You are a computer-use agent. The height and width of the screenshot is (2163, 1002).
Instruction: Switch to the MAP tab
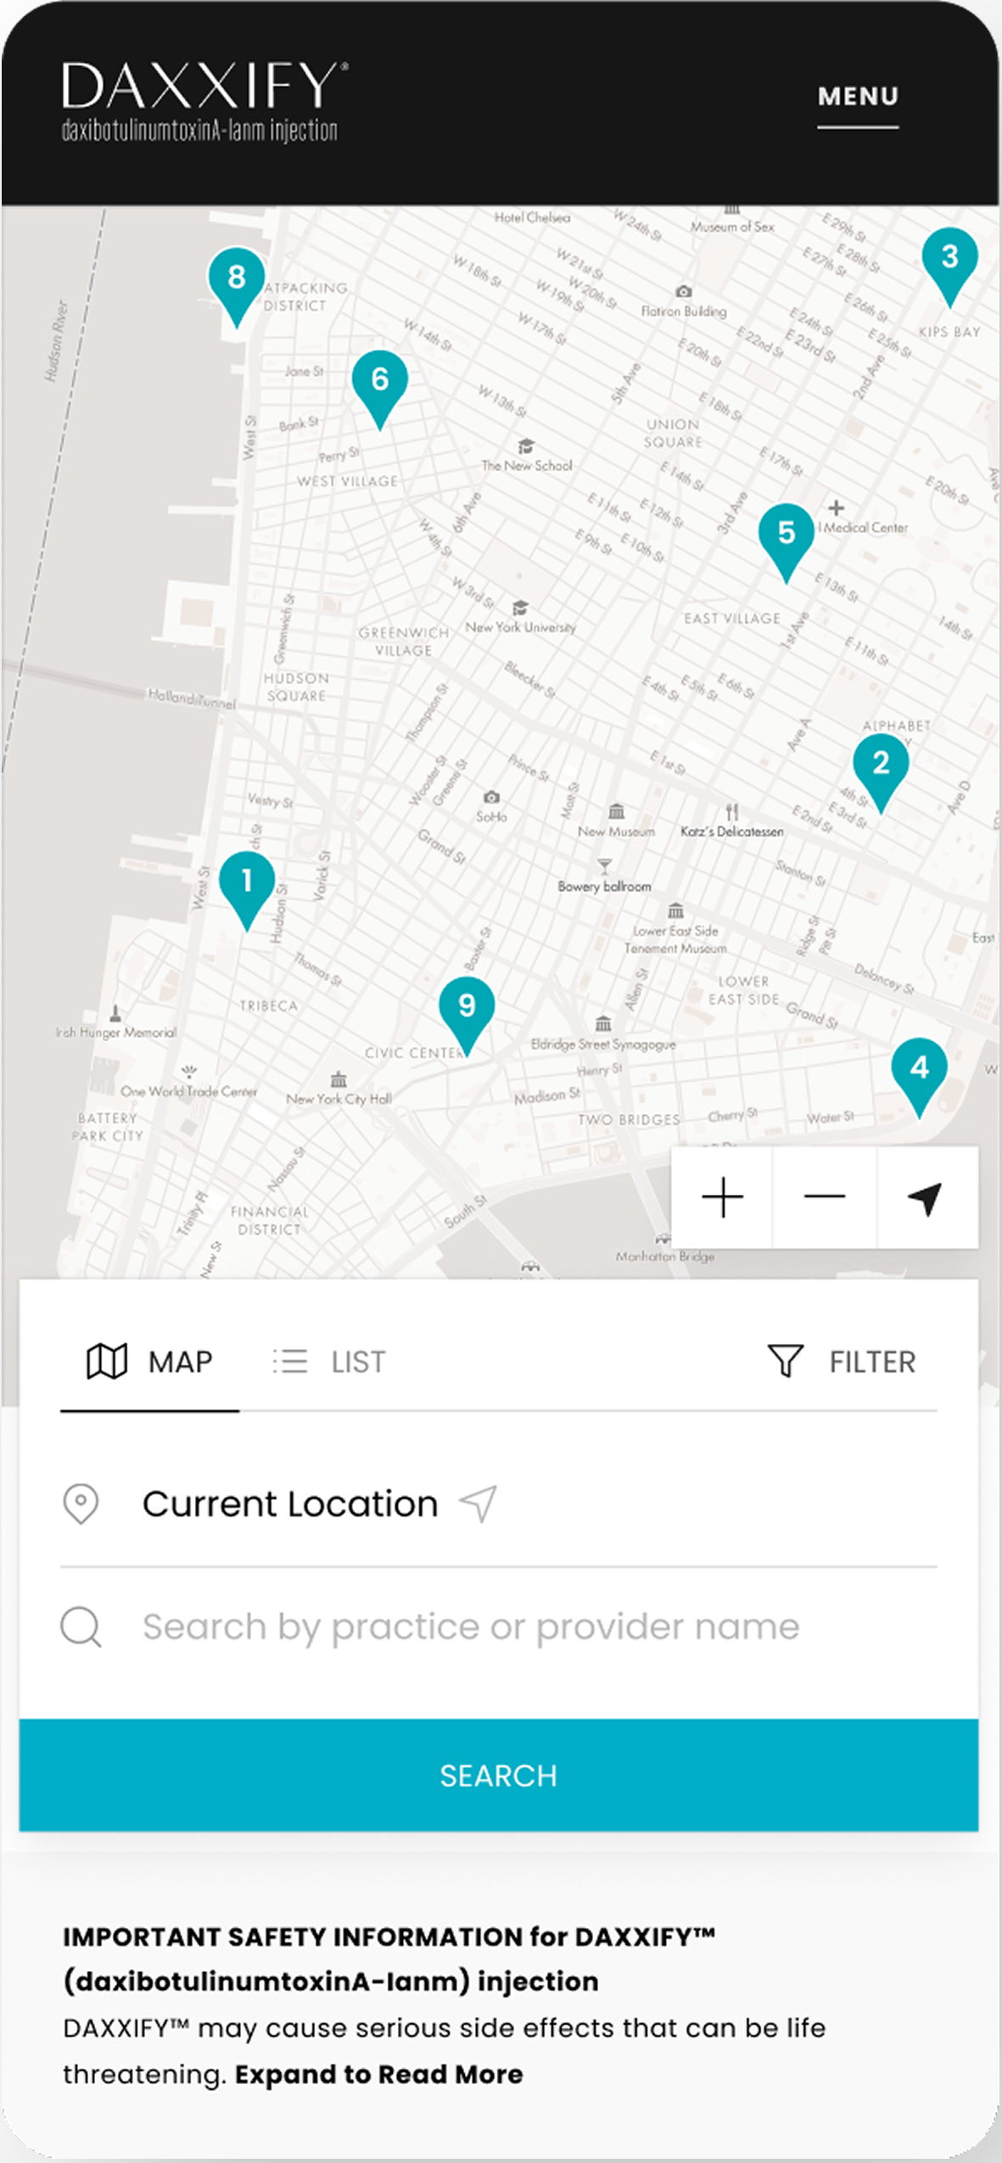tap(150, 1362)
